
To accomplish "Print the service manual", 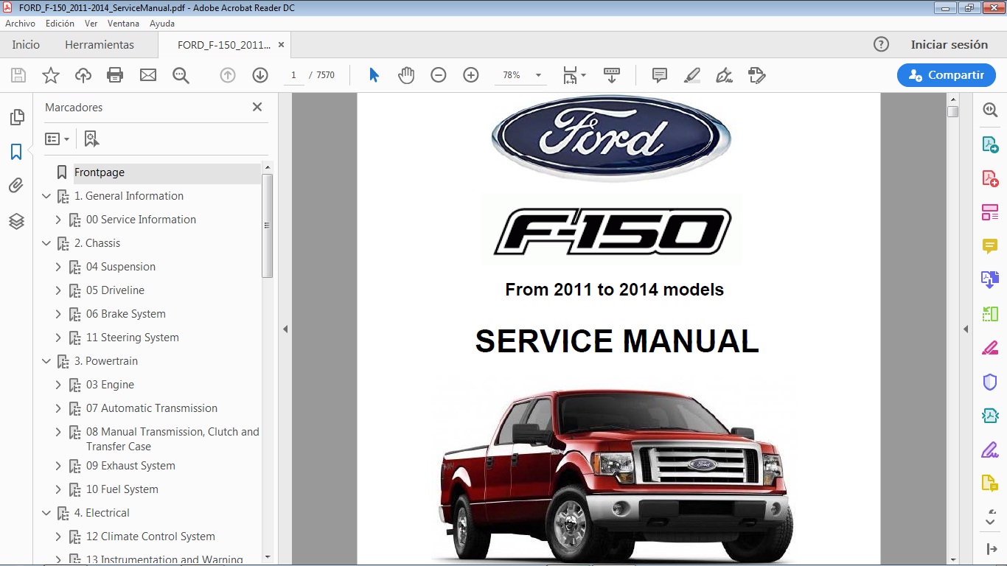I will (116, 74).
